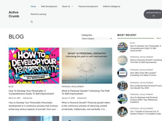The image size is (162, 121).
Task: Open sidebar link How Understanding Personal Finance
Action: pos(146,87)
